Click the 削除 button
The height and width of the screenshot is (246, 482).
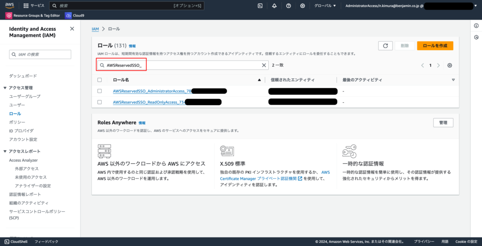(405, 46)
